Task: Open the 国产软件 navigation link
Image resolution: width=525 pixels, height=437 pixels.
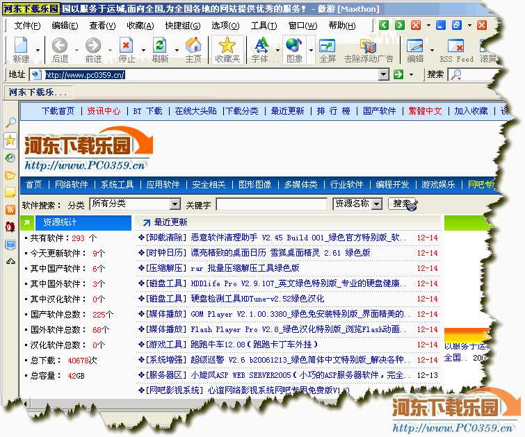Action: coord(380,110)
